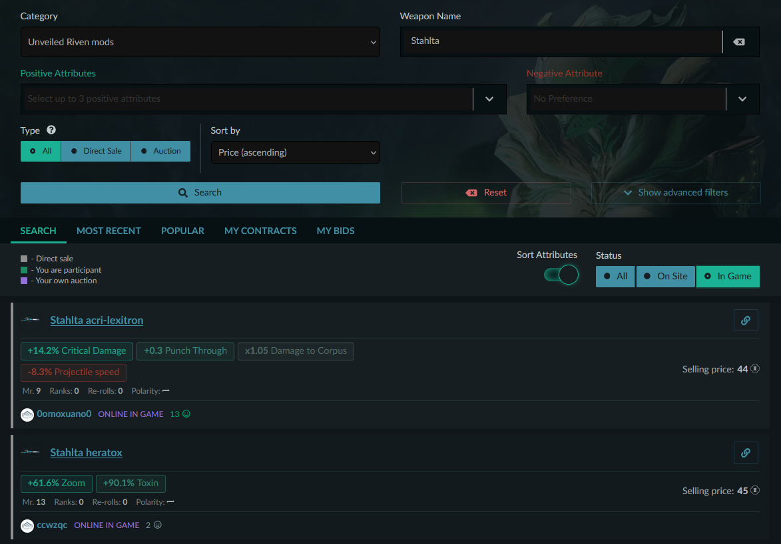Screen dimensions: 781x544
Task: Click the Search button
Action: [x=200, y=193]
